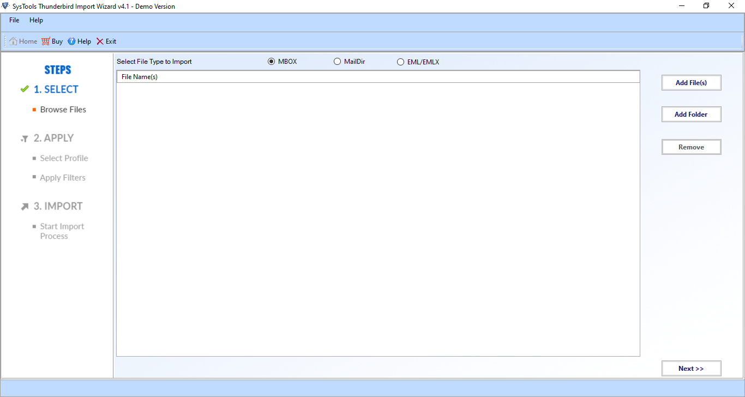The width and height of the screenshot is (745, 397).
Task: Select the Select Profile step
Action: (x=64, y=158)
